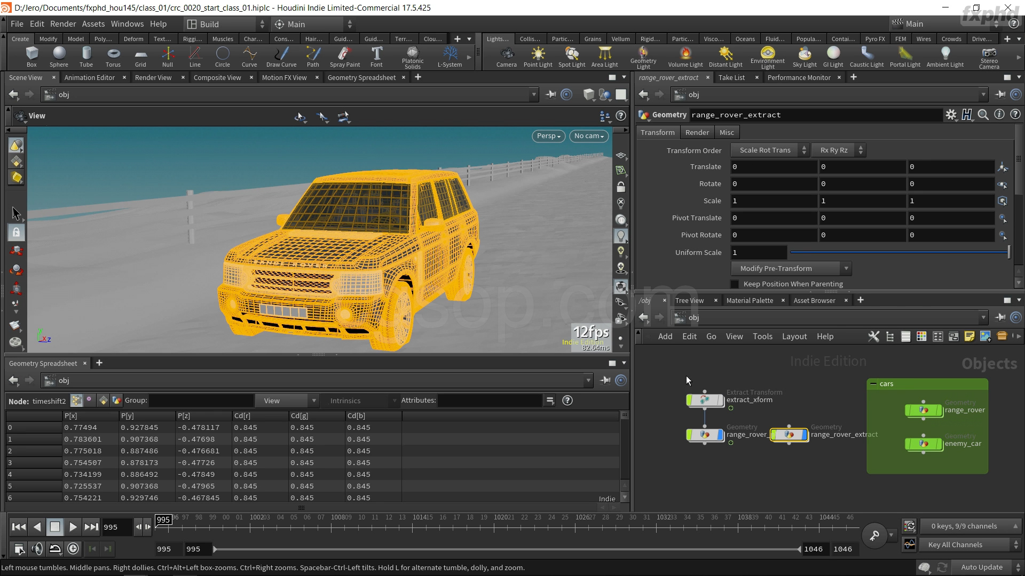
Task: Add a Spot Light from shelf
Action: click(x=571, y=57)
